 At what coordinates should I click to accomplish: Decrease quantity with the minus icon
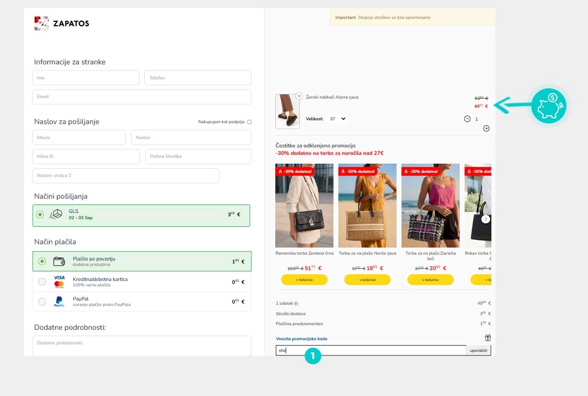coord(467,118)
